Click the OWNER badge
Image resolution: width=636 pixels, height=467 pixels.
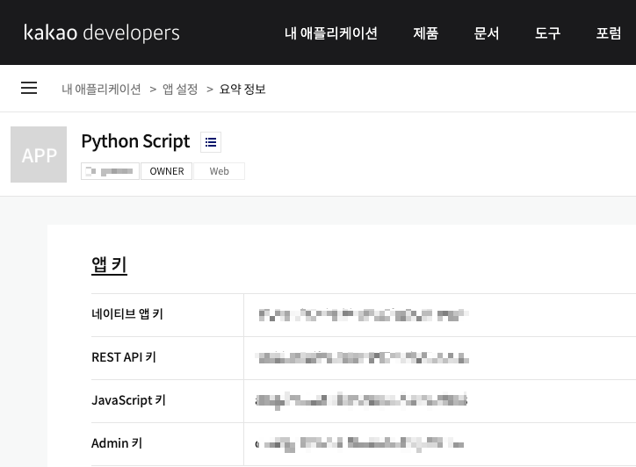pos(167,171)
